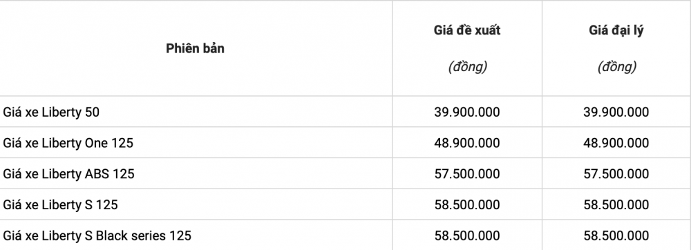Image resolution: width=691 pixels, height=250 pixels.
Task: Click (đồng) unit under Giá đề xuất
Action: coord(468,67)
